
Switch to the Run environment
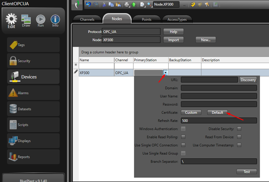coord(40,21)
